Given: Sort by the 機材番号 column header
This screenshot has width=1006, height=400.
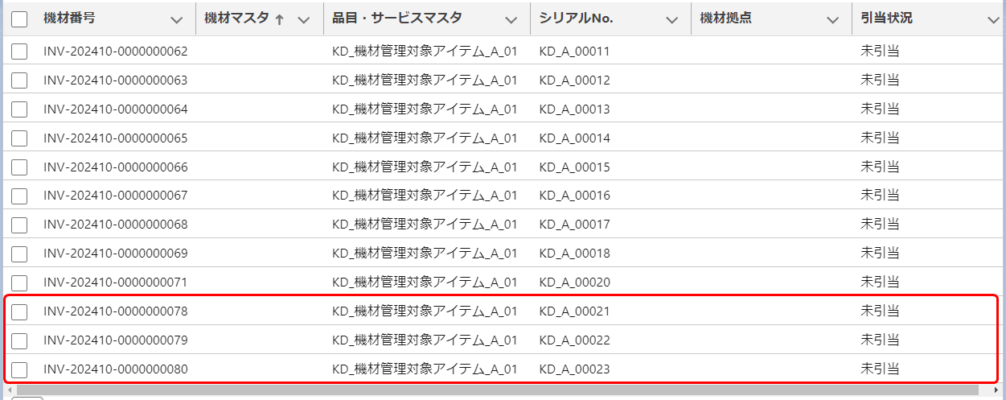Looking at the screenshot, I should 69,19.
